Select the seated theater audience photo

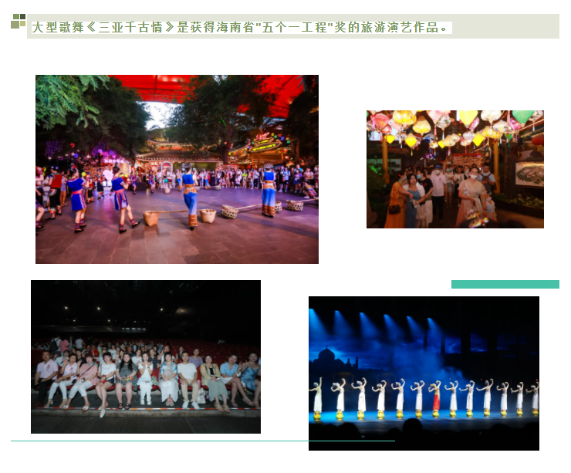pos(145,356)
